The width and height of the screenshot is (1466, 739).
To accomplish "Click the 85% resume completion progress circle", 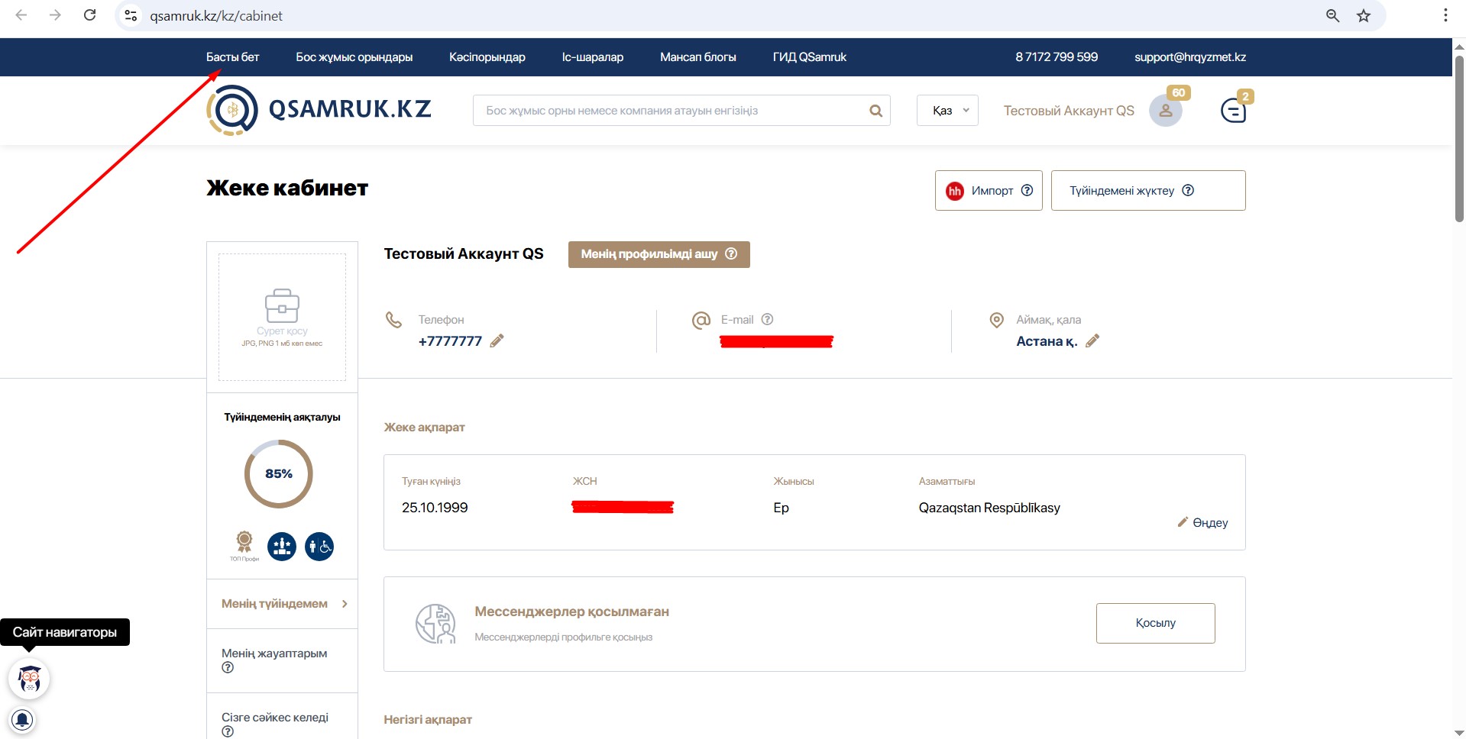I will coord(279,474).
